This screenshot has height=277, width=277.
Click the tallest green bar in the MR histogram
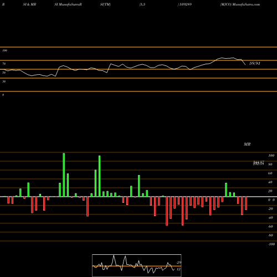click(x=64, y=175)
